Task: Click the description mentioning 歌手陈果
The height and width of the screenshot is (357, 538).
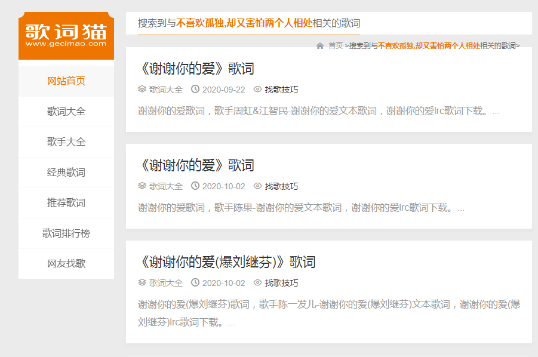Action: pos(302,208)
